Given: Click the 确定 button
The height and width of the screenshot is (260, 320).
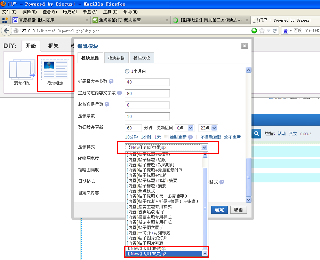Looking at the screenshot, I should point(219,210).
